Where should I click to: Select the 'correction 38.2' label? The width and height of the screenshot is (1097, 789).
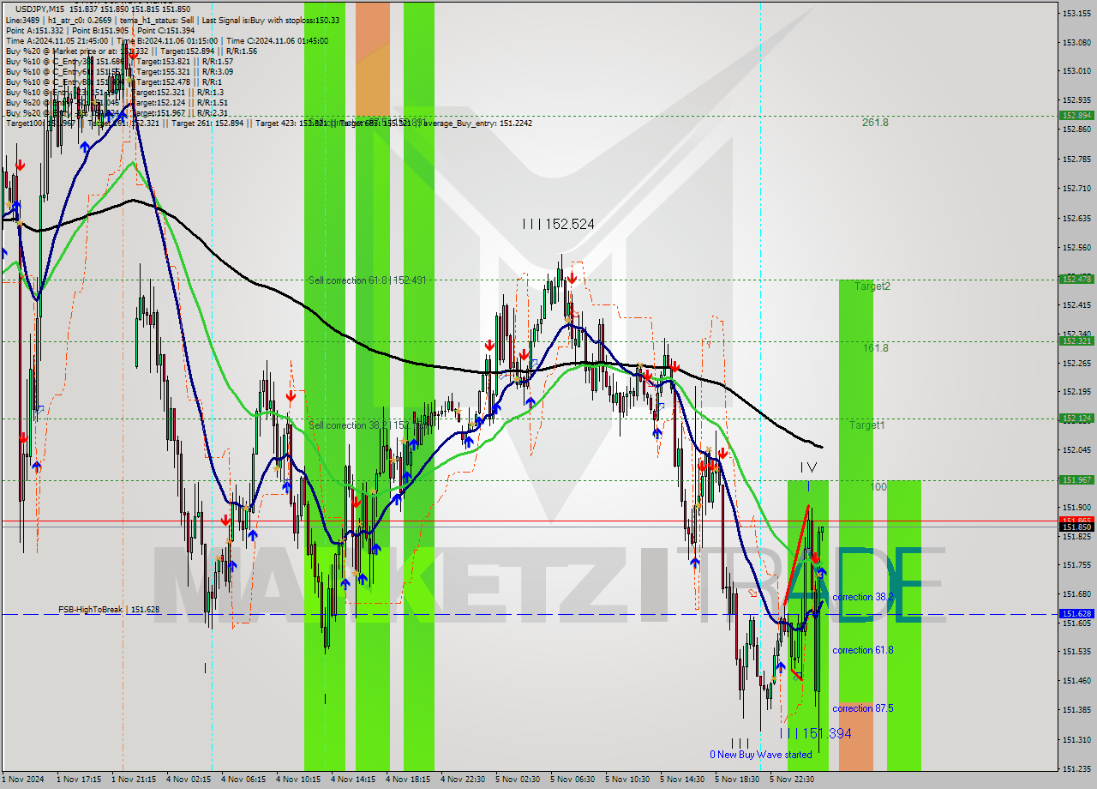pyautogui.click(x=863, y=597)
